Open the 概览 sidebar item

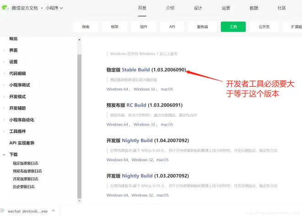pyautogui.click(x=13, y=39)
